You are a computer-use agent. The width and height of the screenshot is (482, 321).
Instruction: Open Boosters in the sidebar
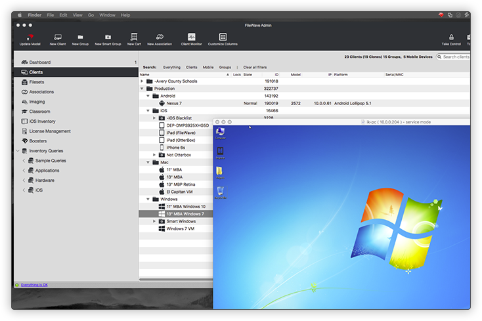pos(76,141)
